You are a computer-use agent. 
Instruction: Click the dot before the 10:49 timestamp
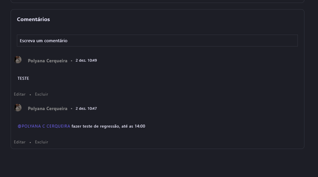(71, 61)
